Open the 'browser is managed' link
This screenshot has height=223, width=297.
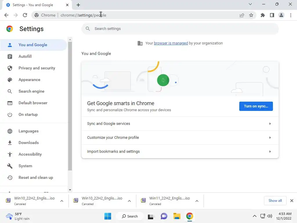[x=171, y=43]
